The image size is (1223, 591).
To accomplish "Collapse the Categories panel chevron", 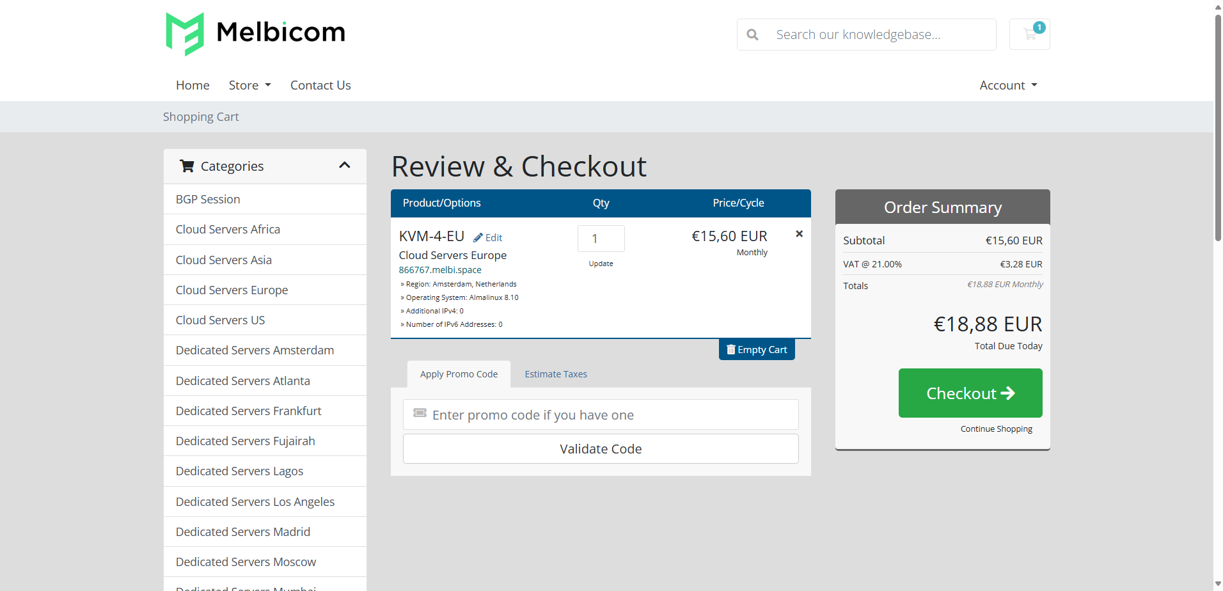I will [x=345, y=166].
